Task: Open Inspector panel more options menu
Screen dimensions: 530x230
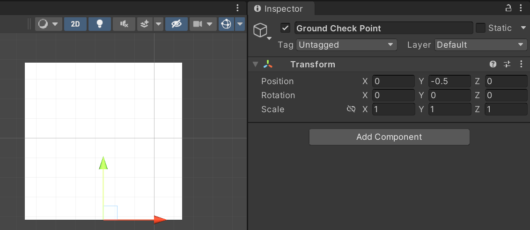Action: click(x=522, y=8)
